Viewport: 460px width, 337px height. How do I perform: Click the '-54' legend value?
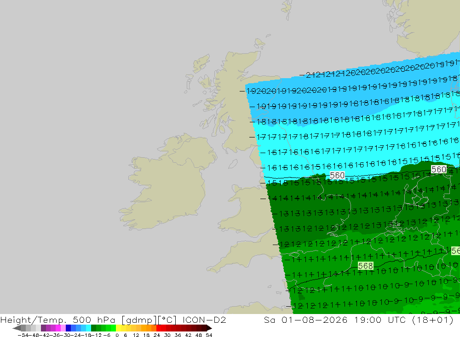23,335
